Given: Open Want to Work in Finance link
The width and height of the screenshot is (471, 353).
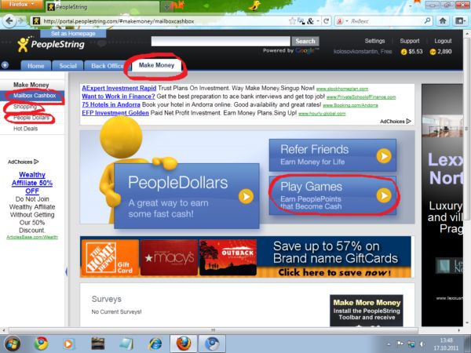Looking at the screenshot, I should [x=119, y=96].
